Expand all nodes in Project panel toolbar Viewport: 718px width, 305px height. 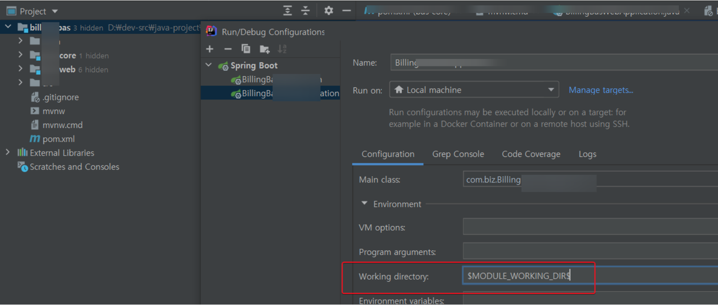point(288,11)
